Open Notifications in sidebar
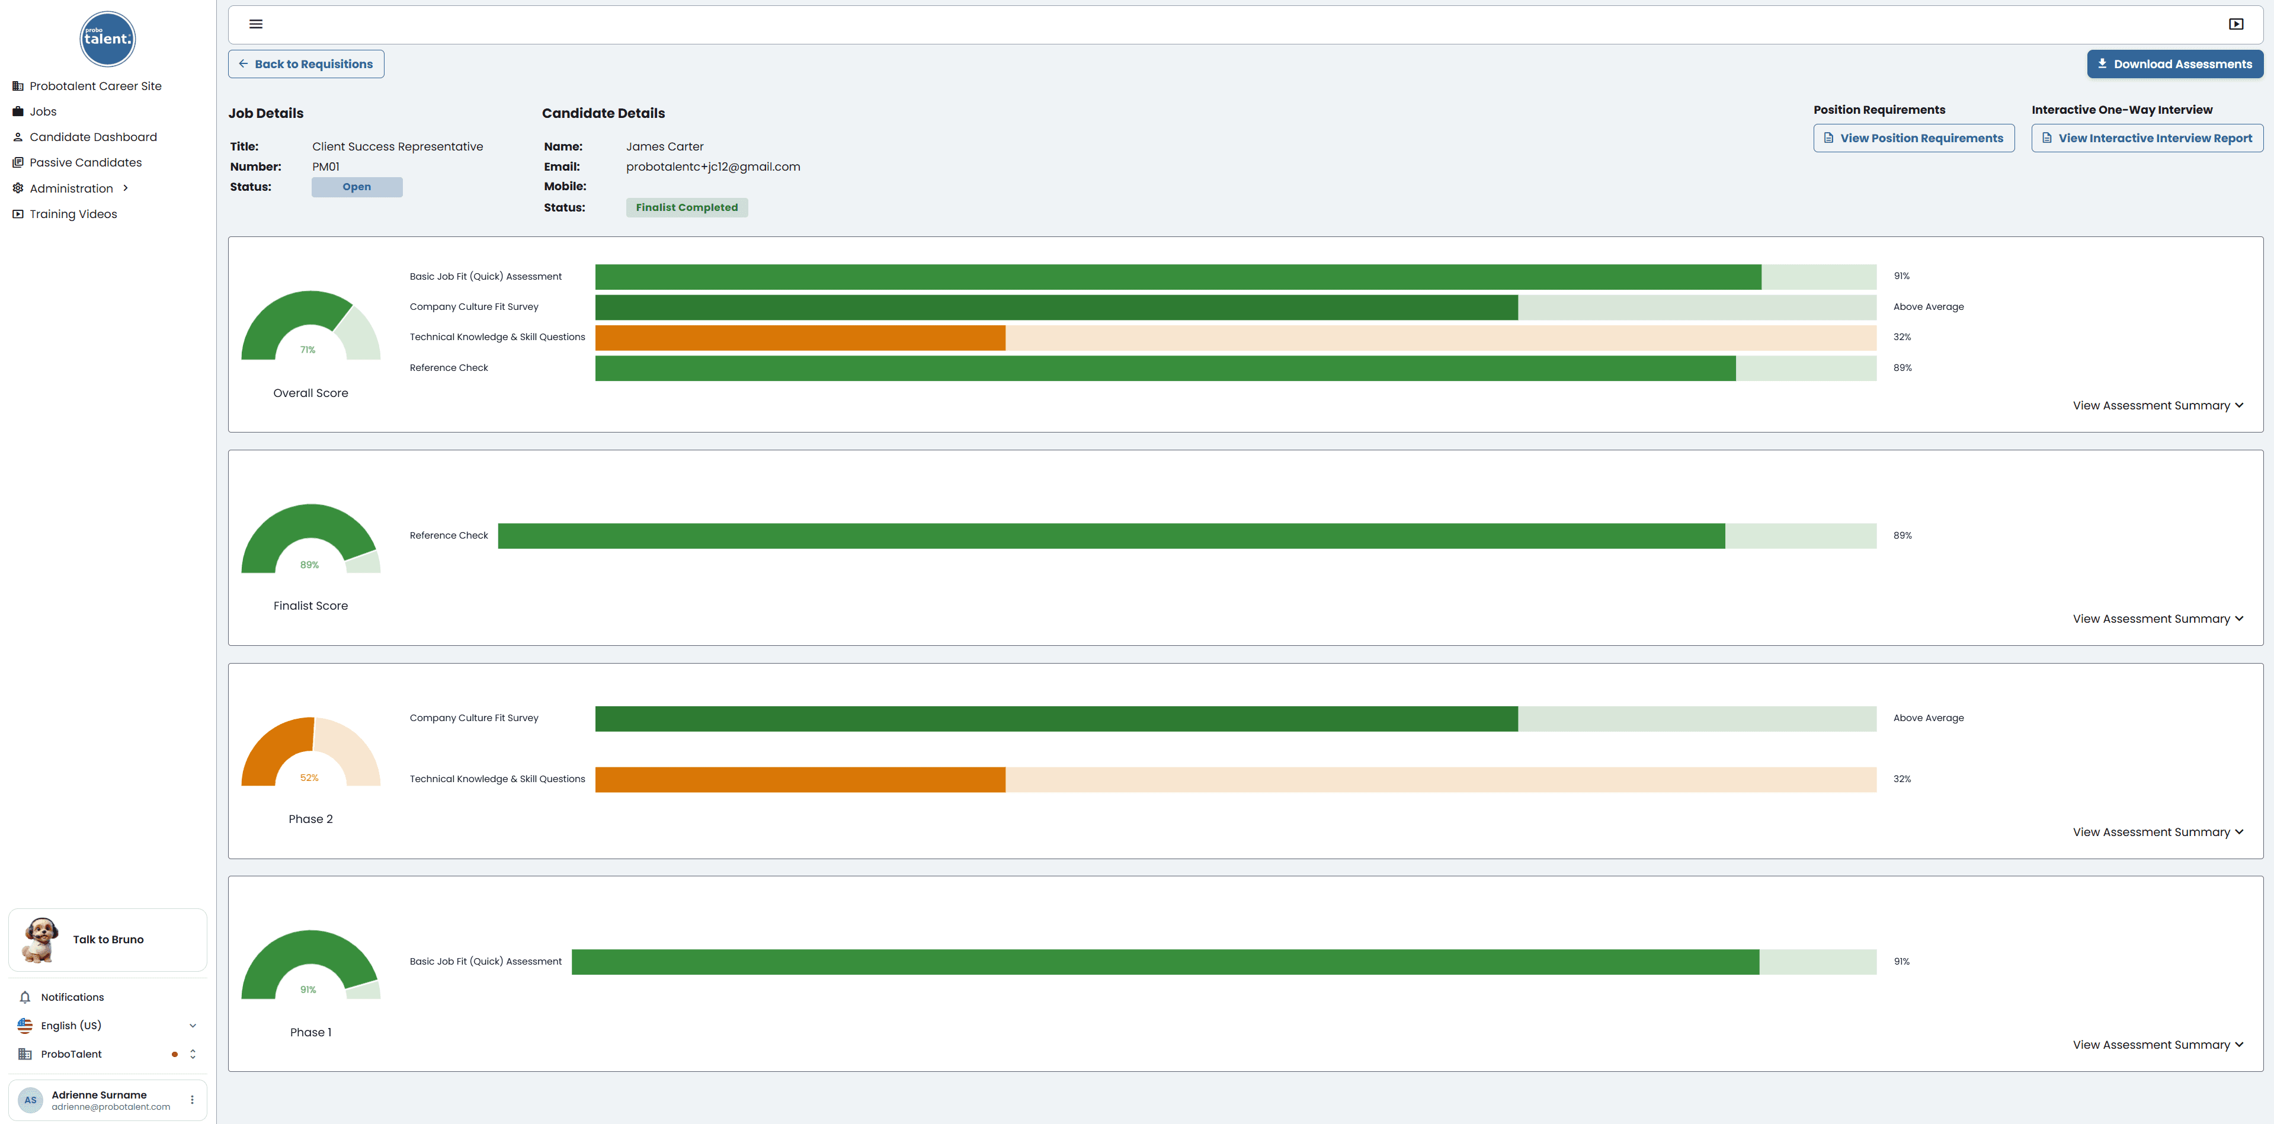The width and height of the screenshot is (2274, 1124). click(72, 997)
